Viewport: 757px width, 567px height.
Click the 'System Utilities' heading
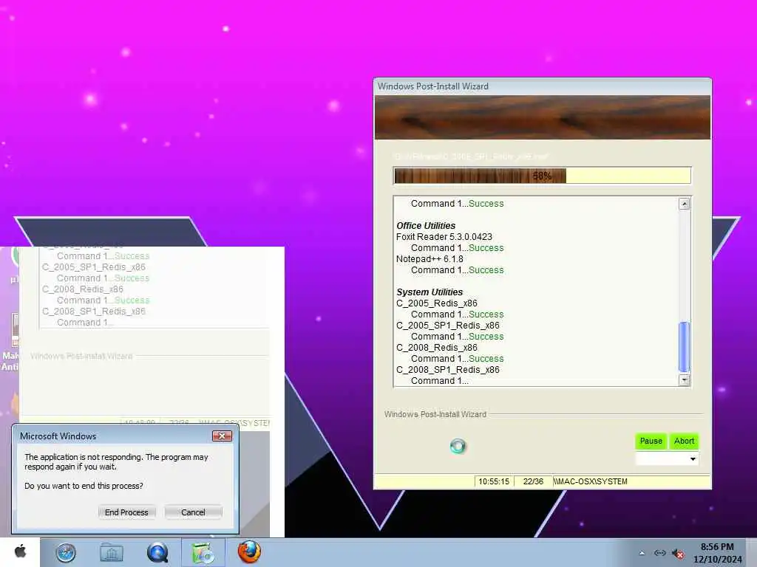pos(430,292)
